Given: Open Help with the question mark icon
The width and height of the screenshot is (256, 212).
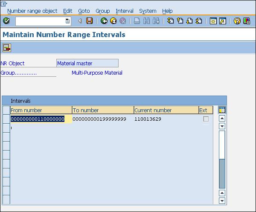Looking at the screenshot, I should [x=237, y=21].
